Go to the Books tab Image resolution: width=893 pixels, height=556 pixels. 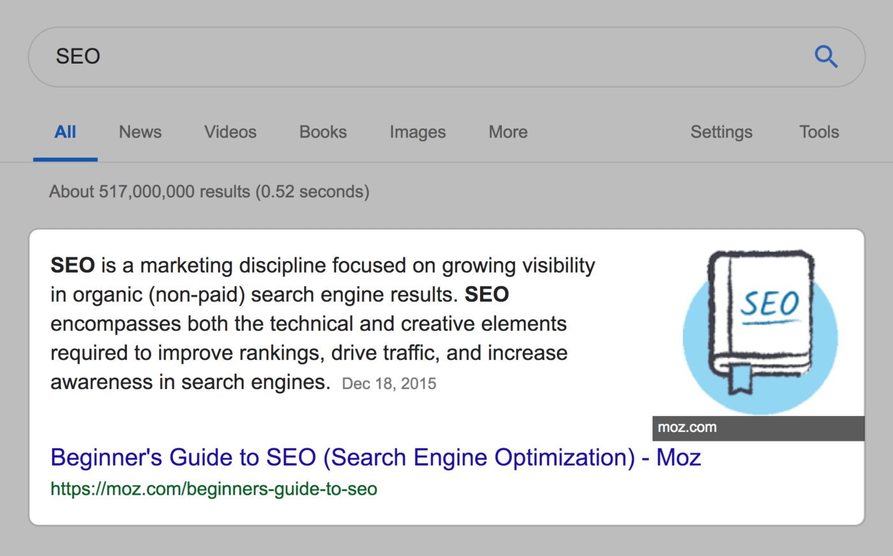[323, 132]
